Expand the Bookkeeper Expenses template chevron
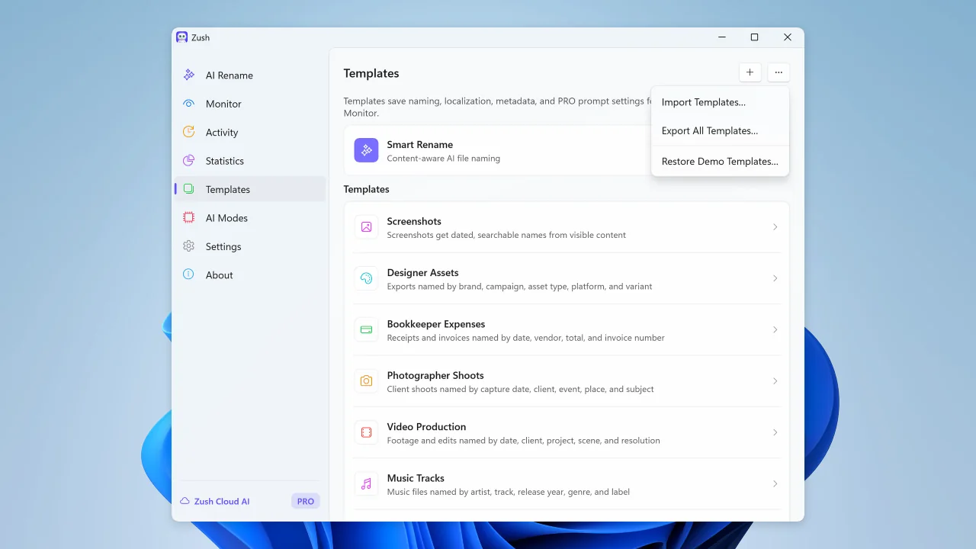 tap(775, 329)
